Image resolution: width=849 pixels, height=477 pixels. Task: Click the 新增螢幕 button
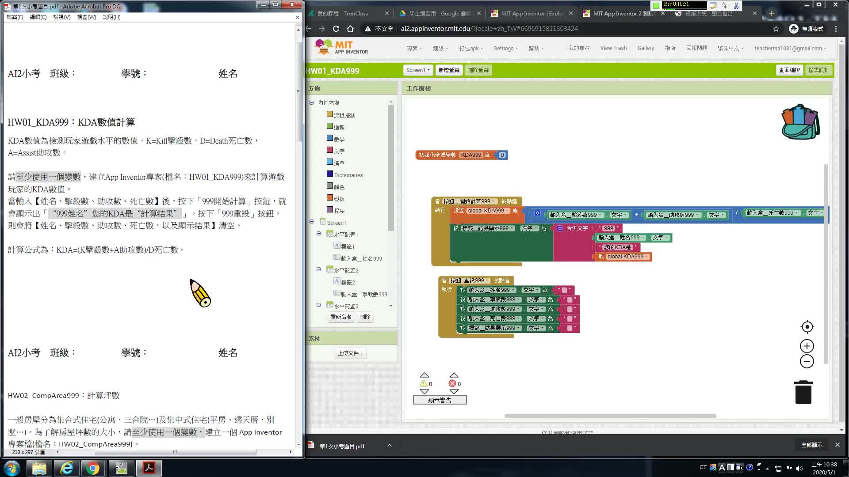pos(449,70)
